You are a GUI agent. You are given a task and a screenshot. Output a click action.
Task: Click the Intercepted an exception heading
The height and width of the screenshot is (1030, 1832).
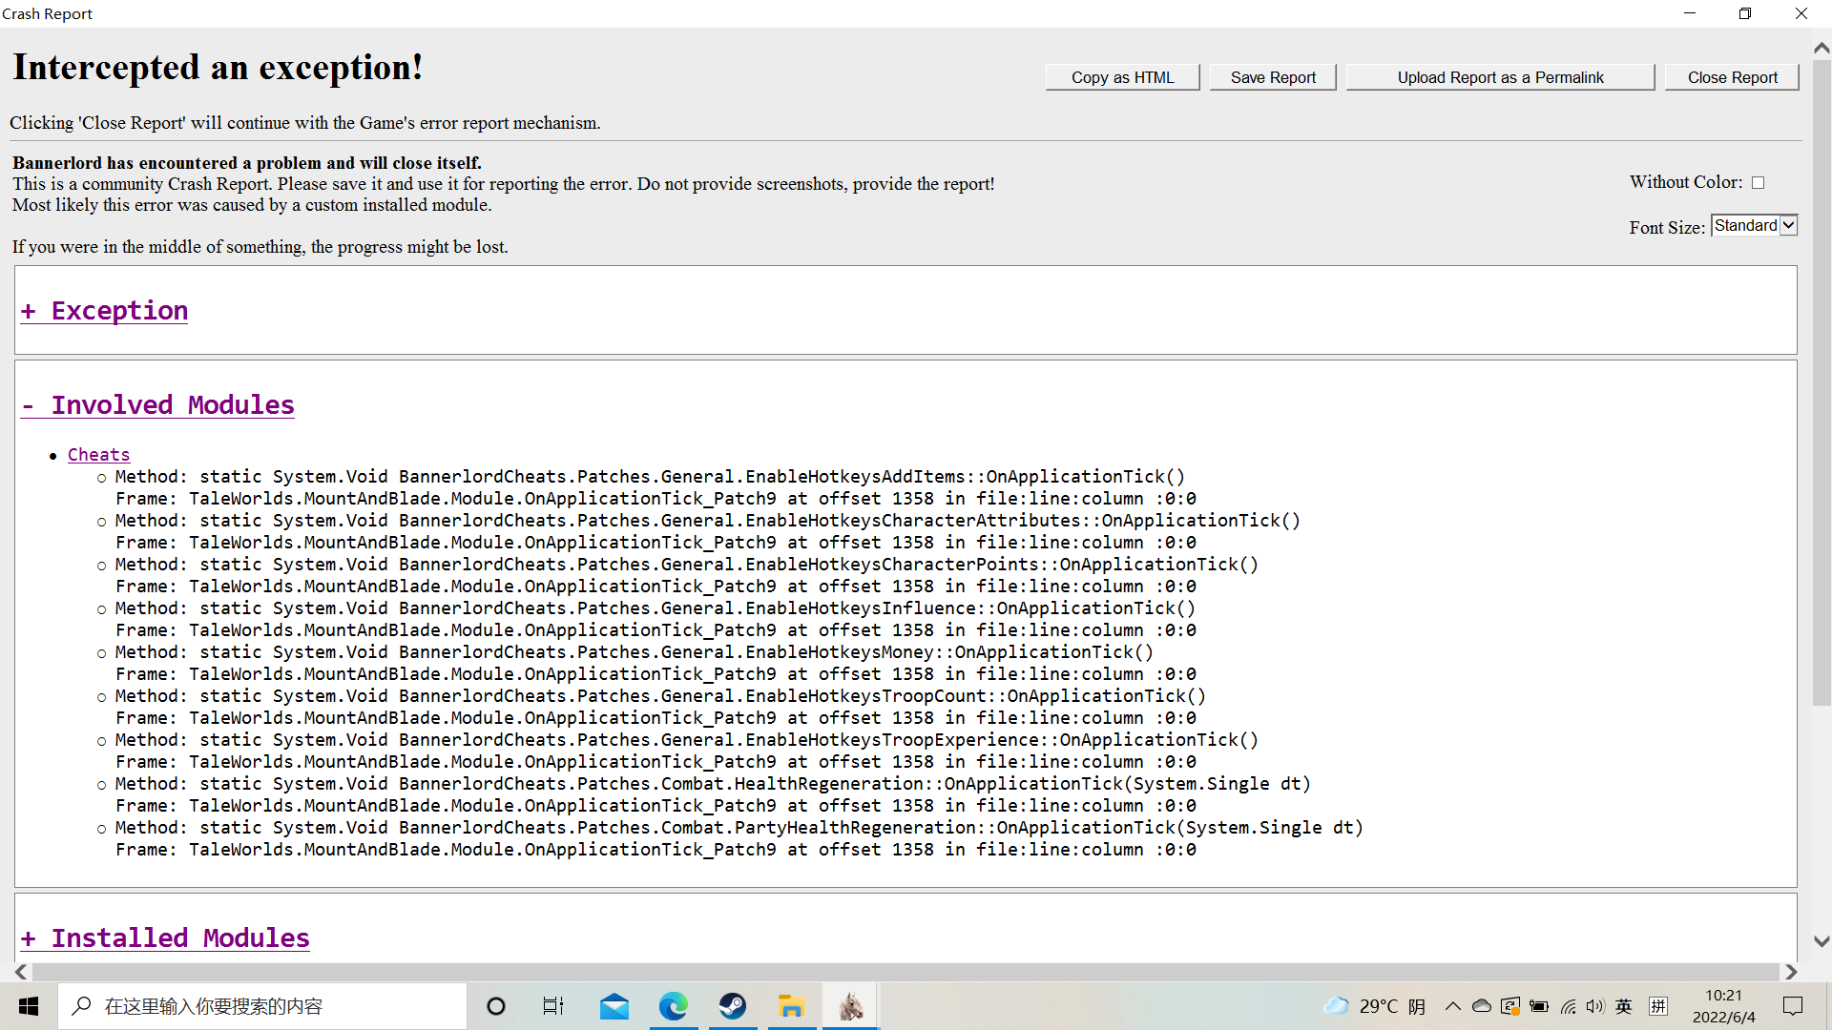tap(218, 68)
